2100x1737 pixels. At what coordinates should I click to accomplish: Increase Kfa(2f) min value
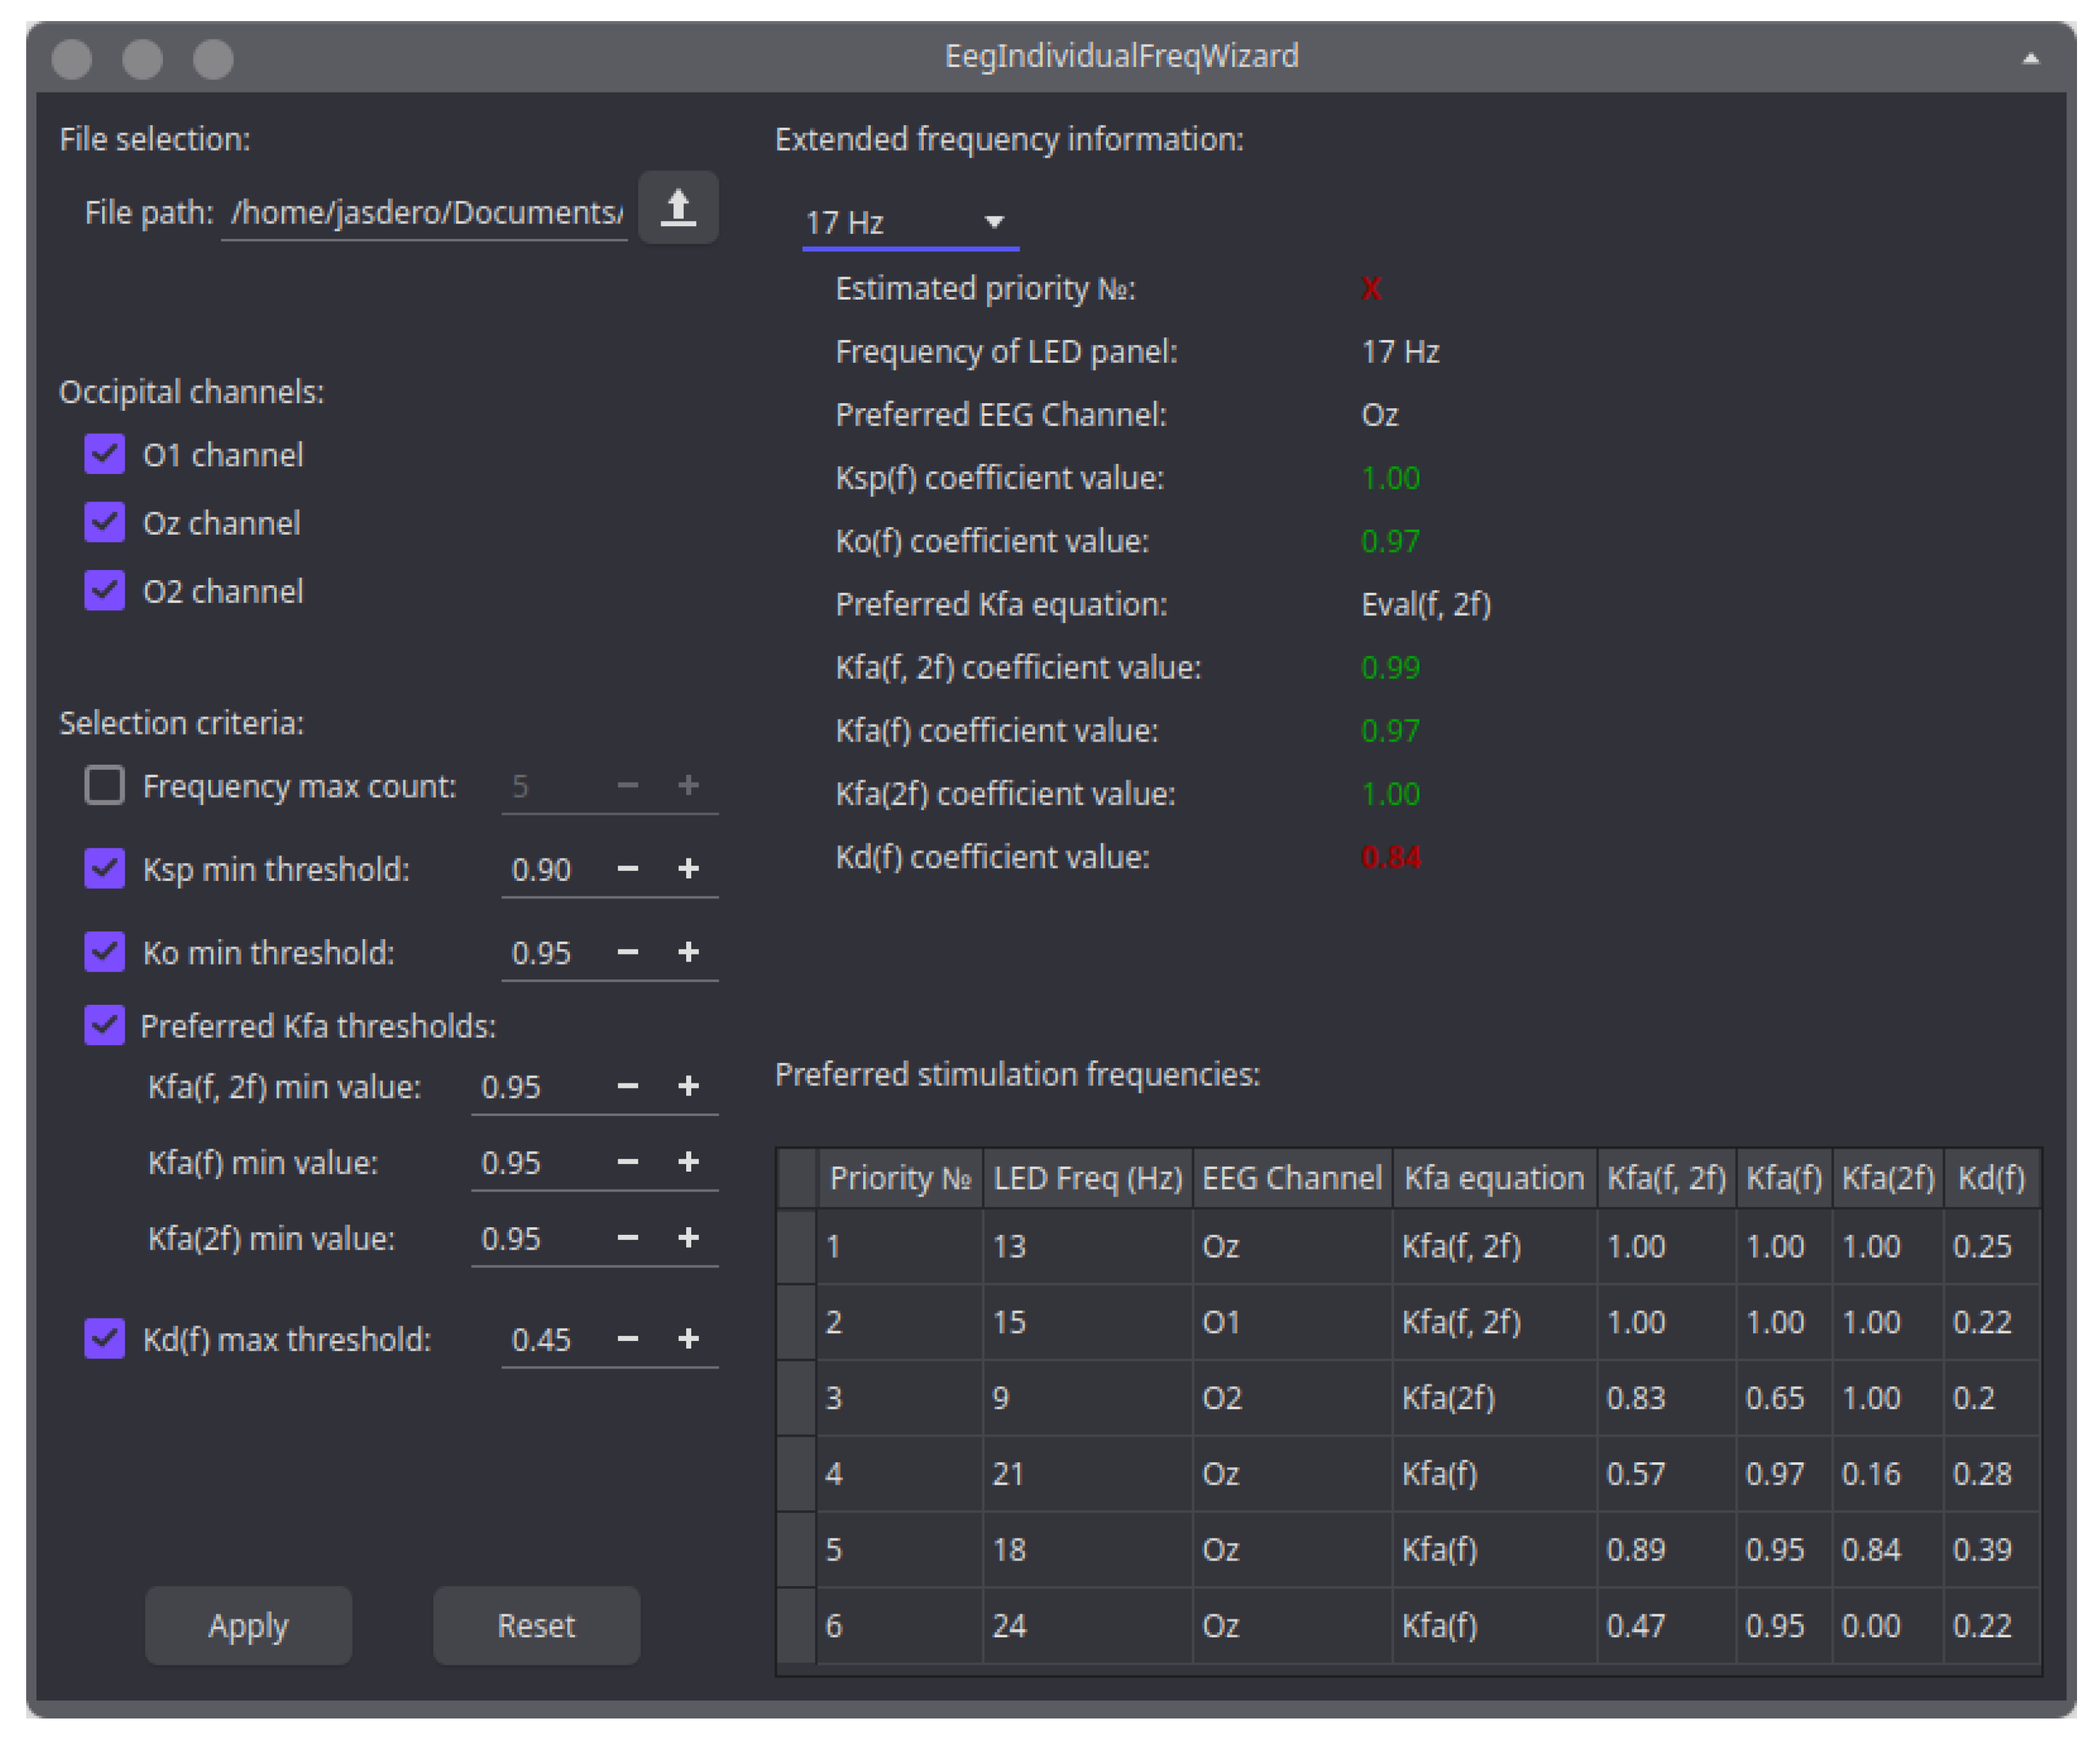coord(688,1237)
